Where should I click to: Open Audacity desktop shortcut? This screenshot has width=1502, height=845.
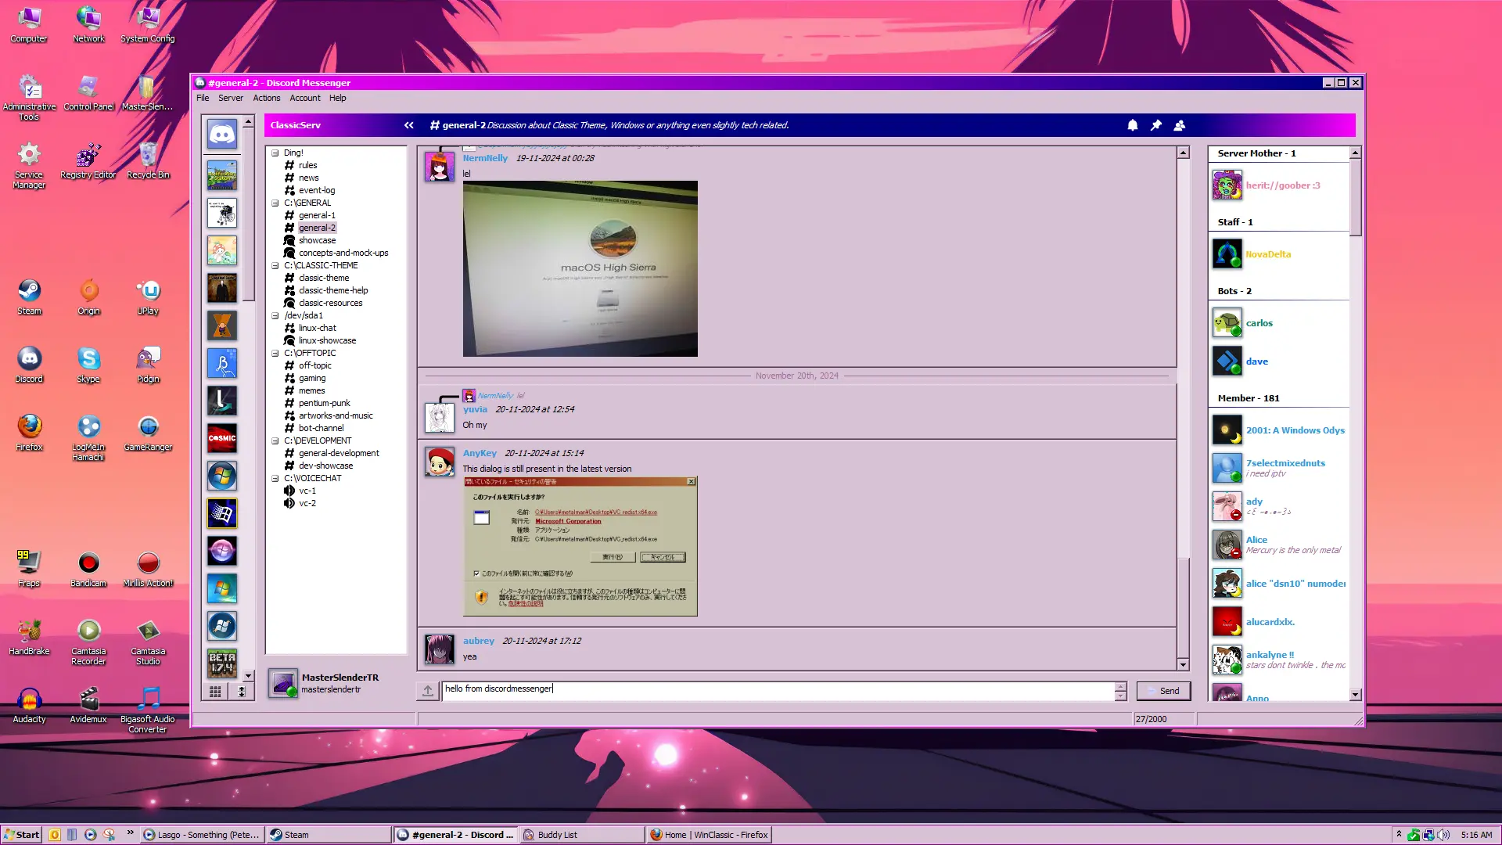pyautogui.click(x=29, y=706)
